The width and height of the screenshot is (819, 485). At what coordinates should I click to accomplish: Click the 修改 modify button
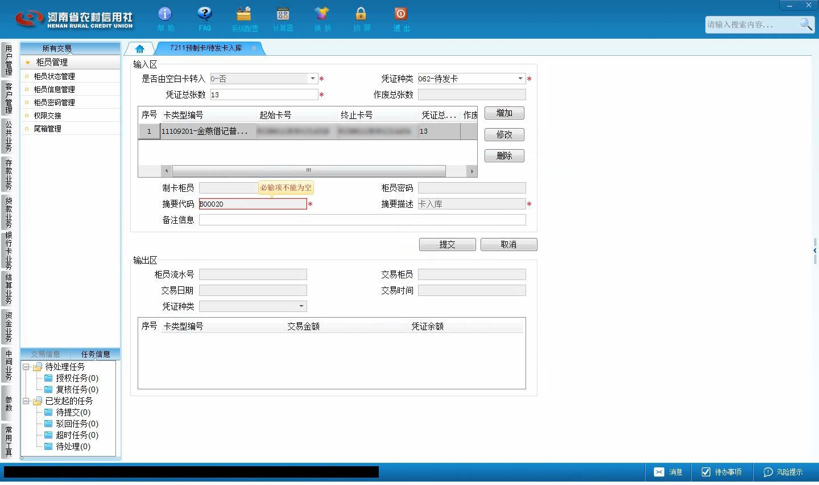(x=504, y=134)
